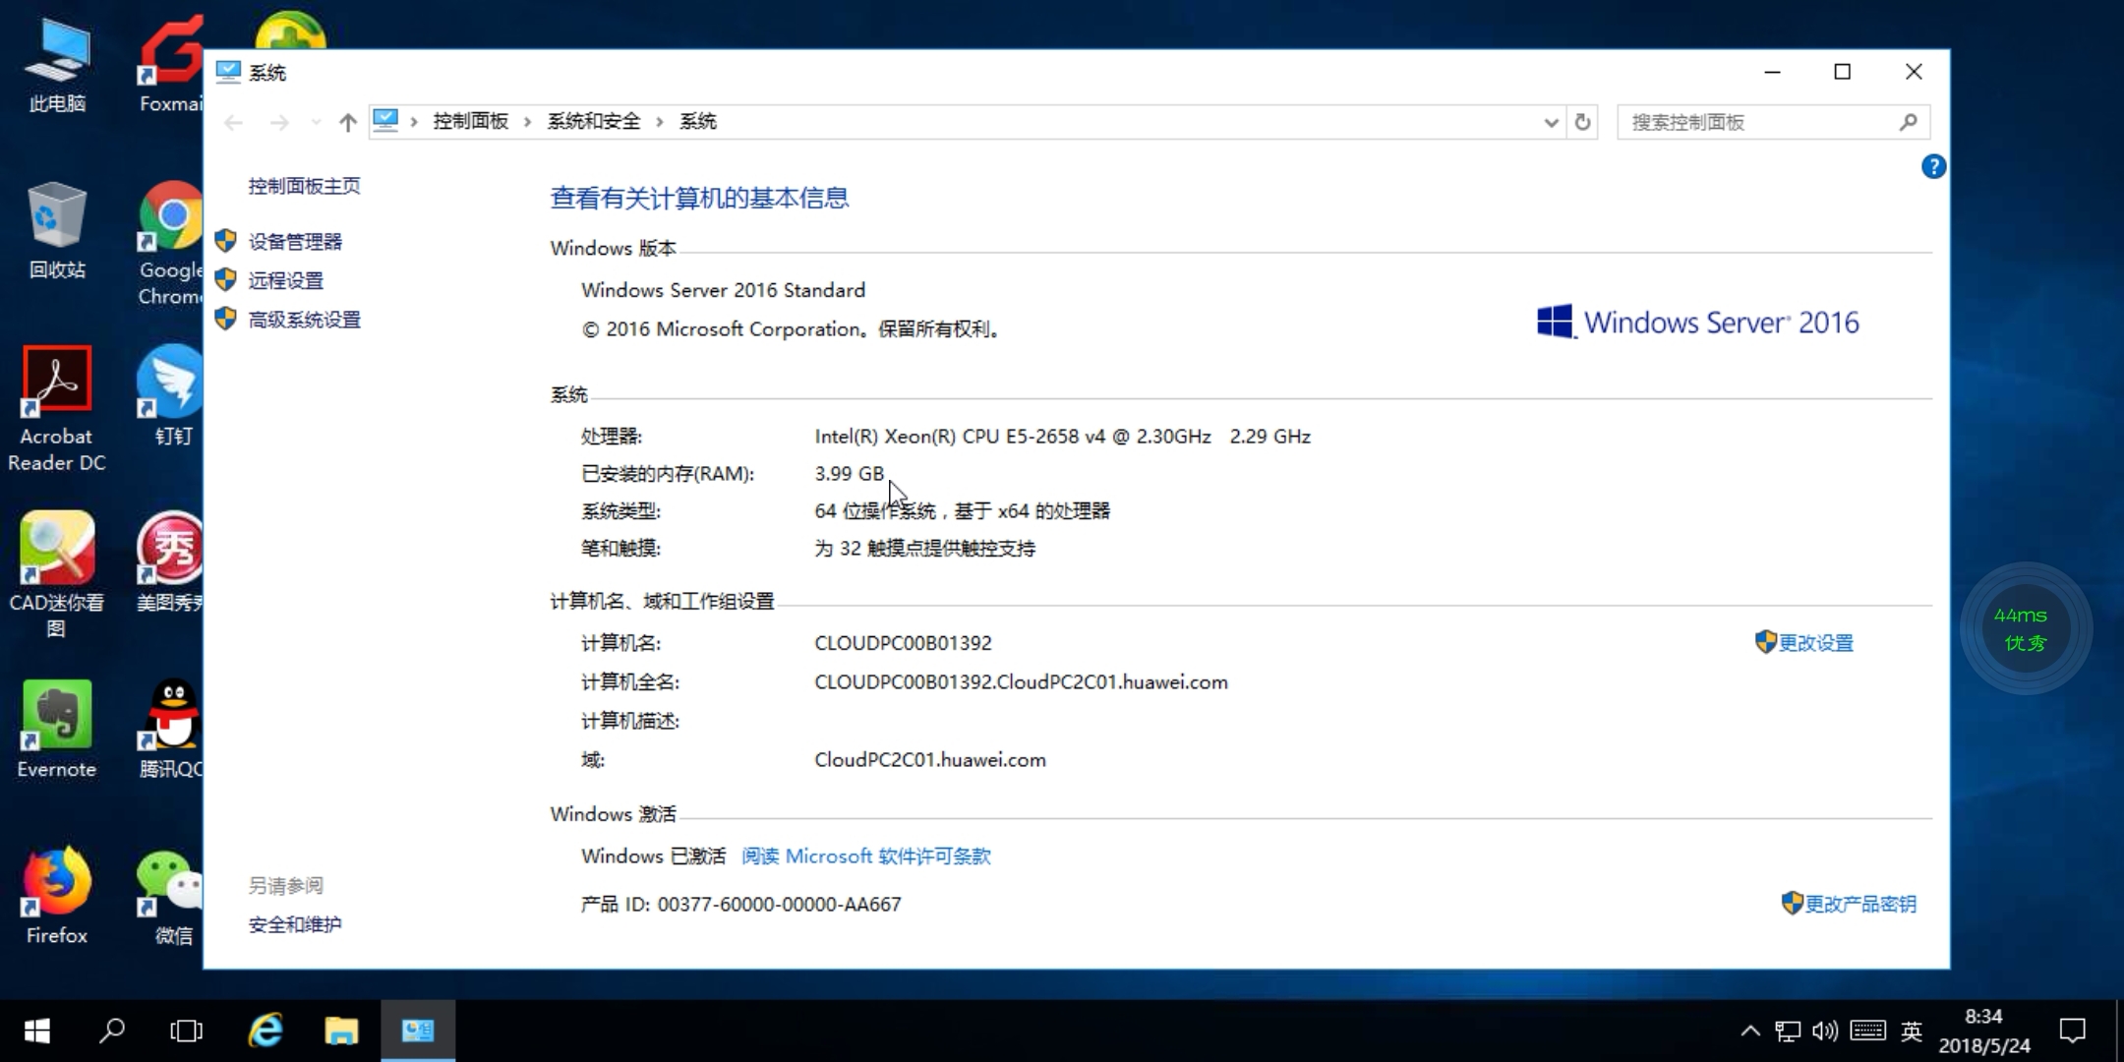Open taskbar search magnifier
The height and width of the screenshot is (1062, 2124).
point(112,1031)
